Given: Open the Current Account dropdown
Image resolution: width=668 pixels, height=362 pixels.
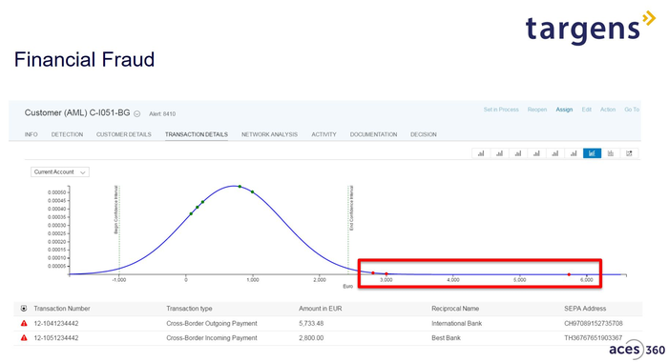Looking at the screenshot, I should (59, 172).
